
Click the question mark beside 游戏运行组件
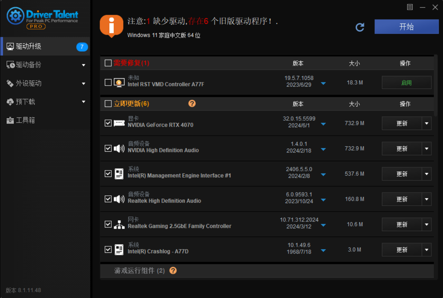[x=173, y=271]
